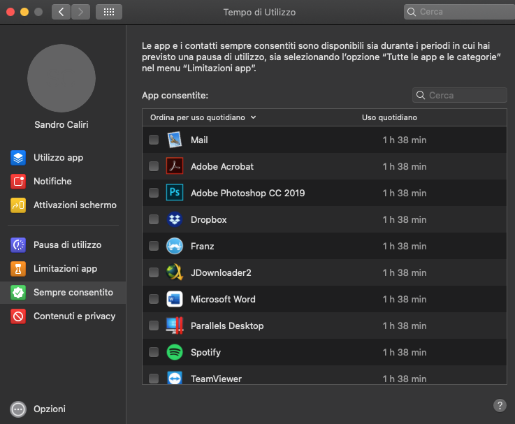Click Sandro Caliri profile picture
The width and height of the screenshot is (515, 424).
[x=61, y=78]
